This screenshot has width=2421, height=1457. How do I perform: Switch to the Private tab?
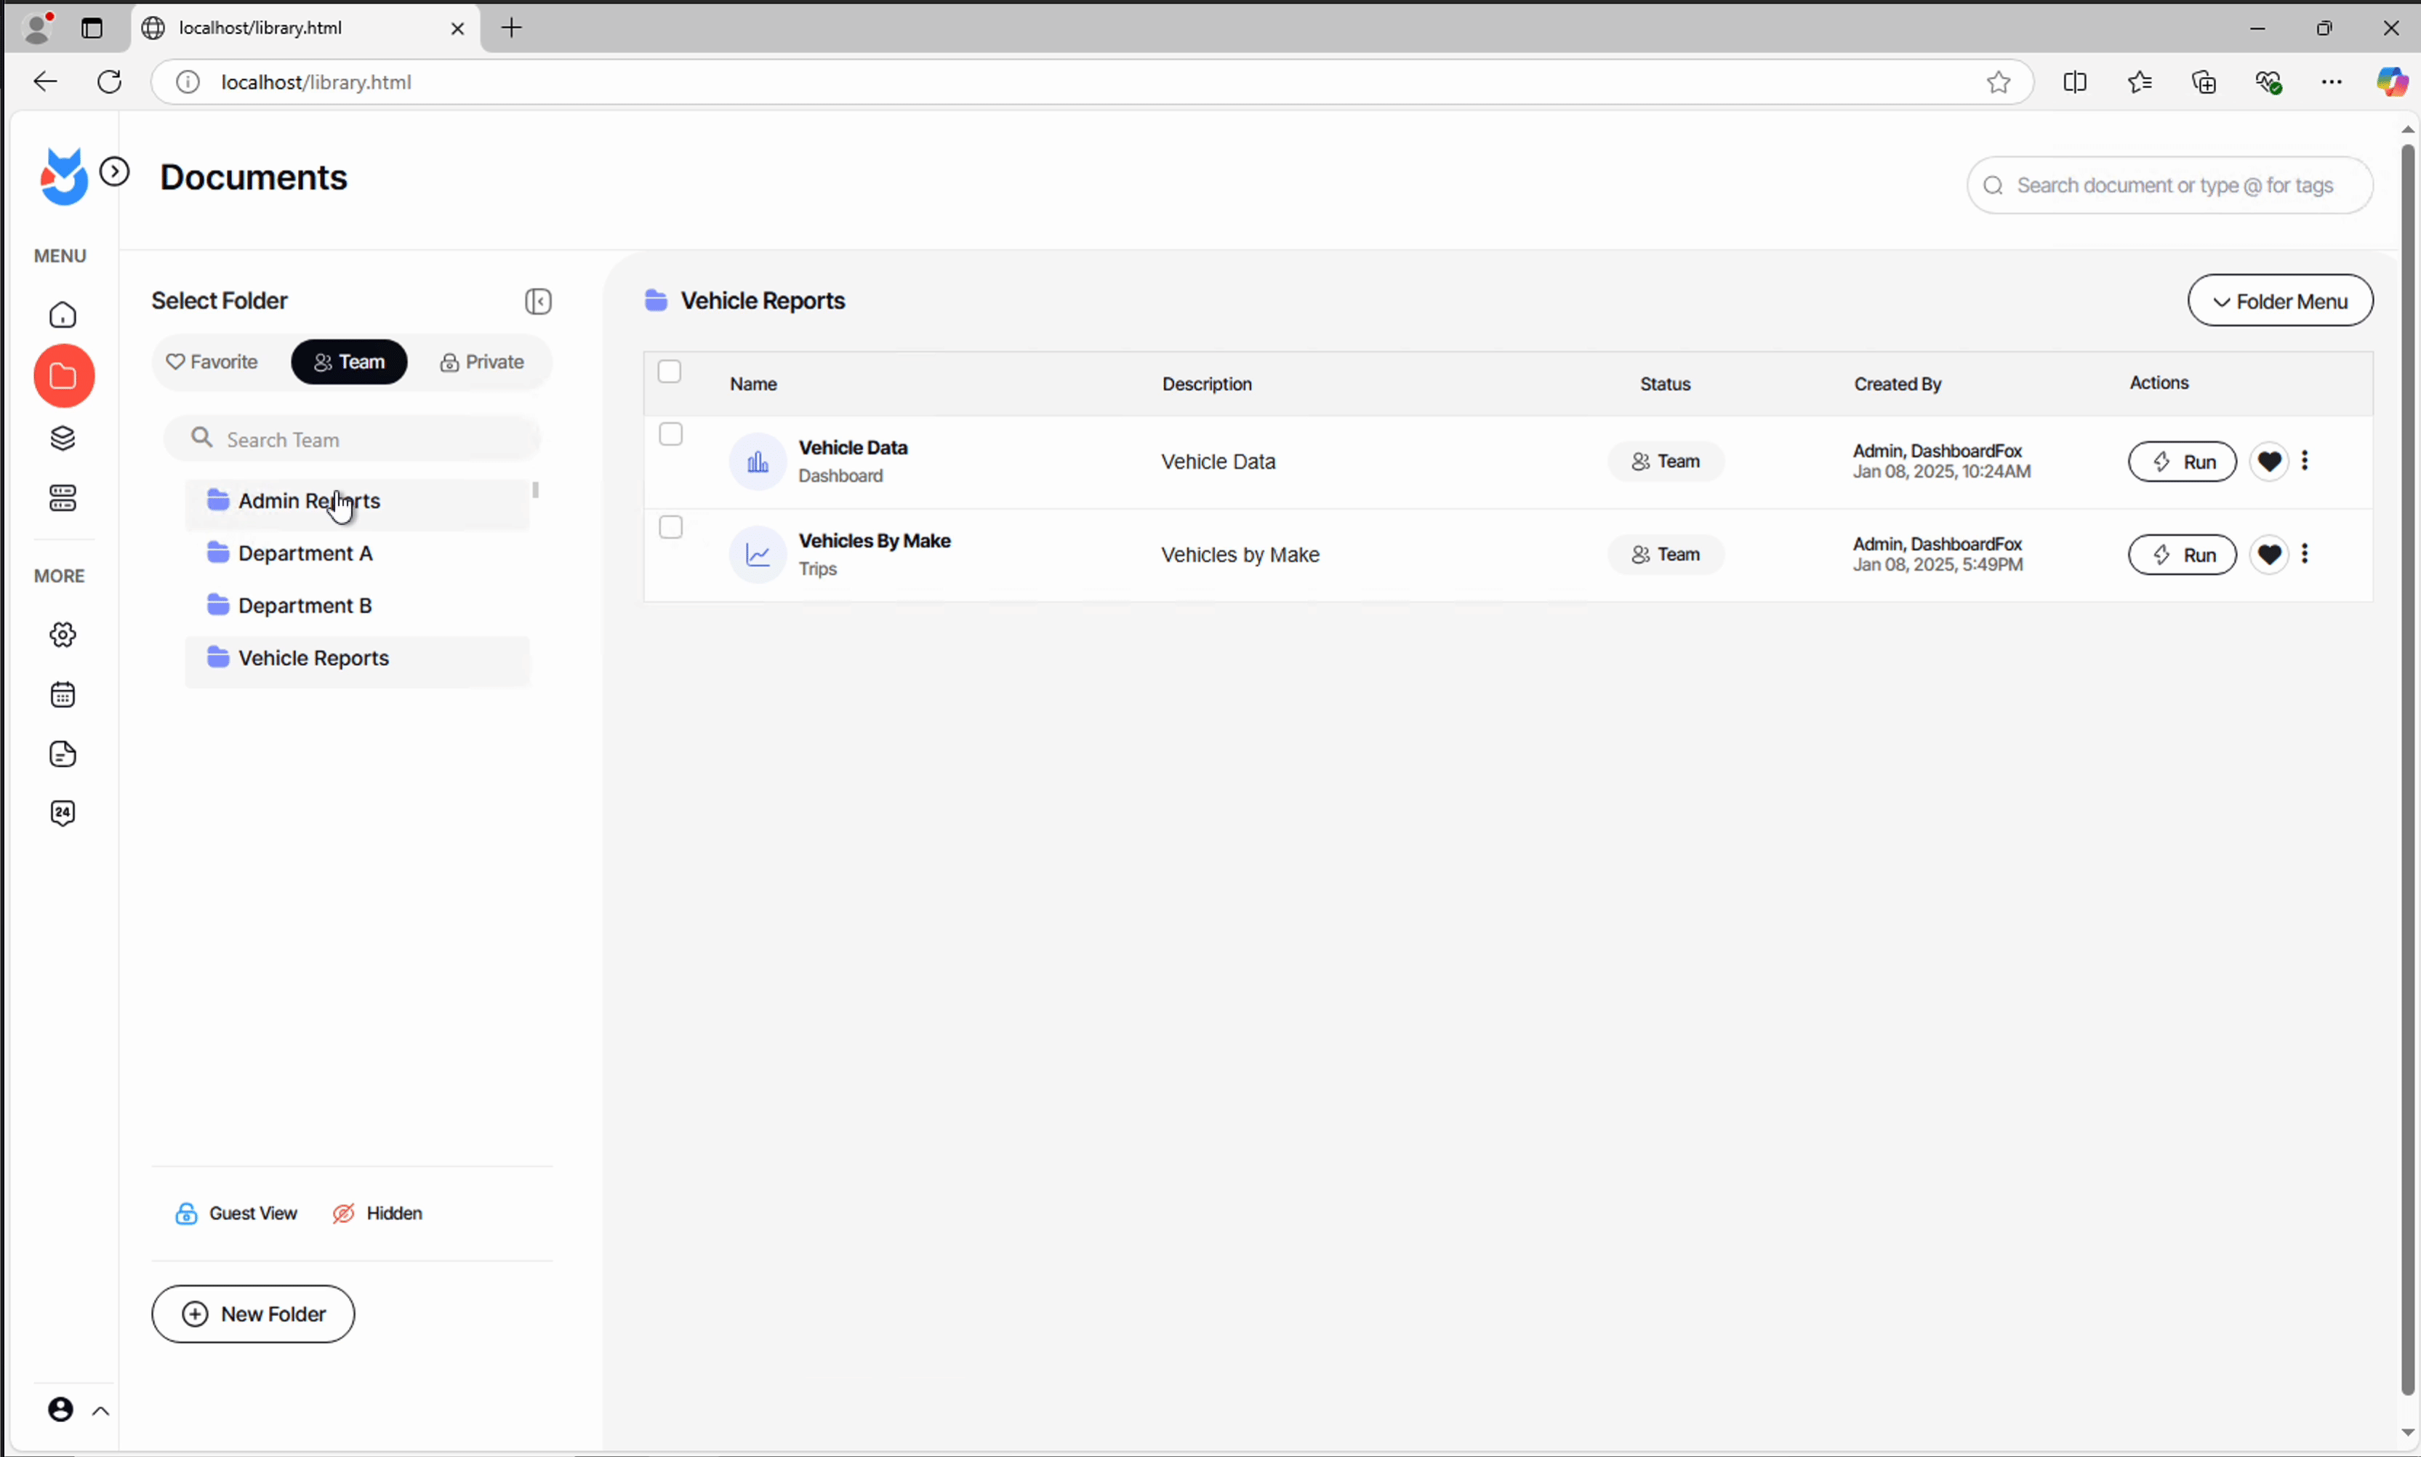pyautogui.click(x=482, y=362)
